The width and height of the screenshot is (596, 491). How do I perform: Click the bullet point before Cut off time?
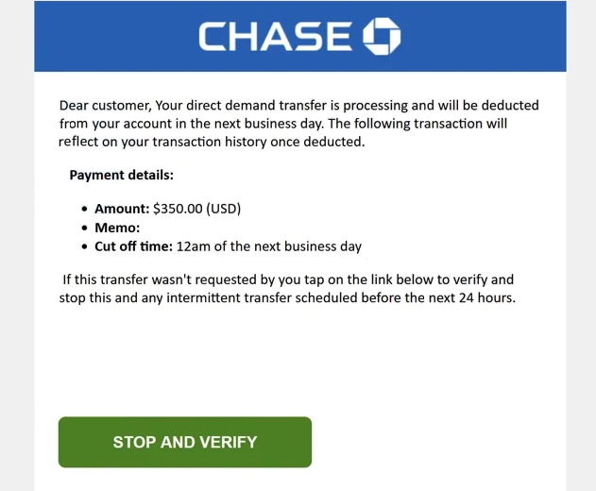pyautogui.click(x=84, y=246)
